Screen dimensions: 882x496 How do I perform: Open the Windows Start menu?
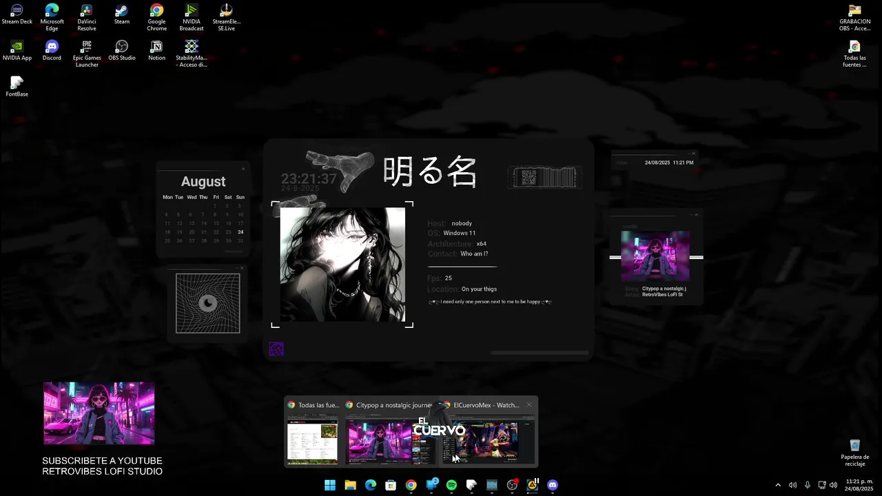click(x=330, y=485)
